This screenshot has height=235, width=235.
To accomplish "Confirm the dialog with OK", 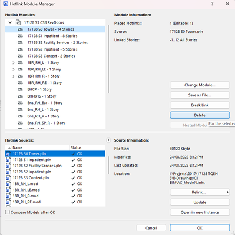I will pos(200,228).
